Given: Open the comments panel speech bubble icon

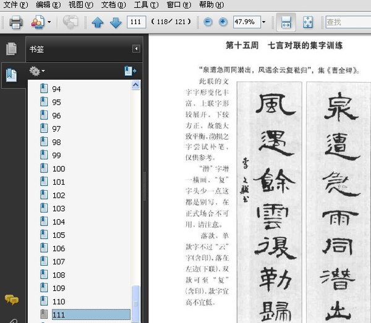Looking at the screenshot, I should coord(11,300).
